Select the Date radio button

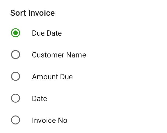pos(16,98)
